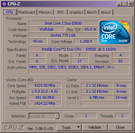Click the Stepping value A
This screenshot has width=135, height=133.
tap(121, 55)
